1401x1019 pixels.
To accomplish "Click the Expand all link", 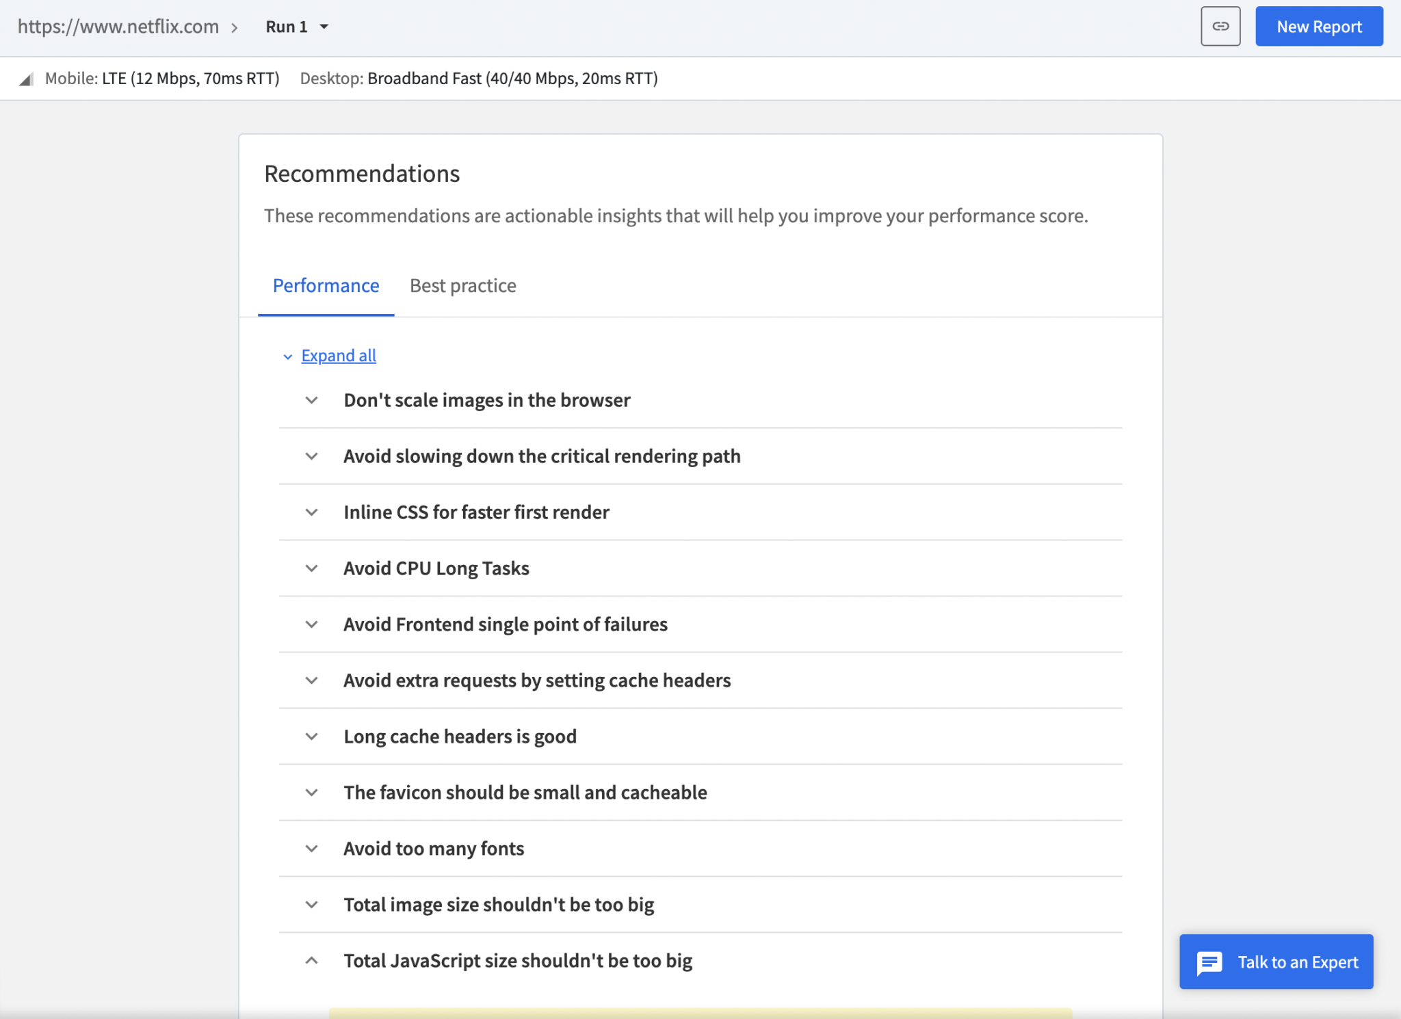I will 338,355.
